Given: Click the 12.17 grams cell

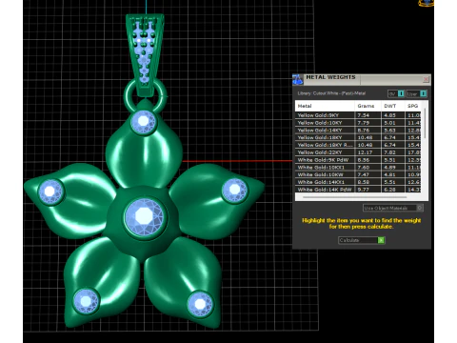Looking at the screenshot, I should 368,152.
